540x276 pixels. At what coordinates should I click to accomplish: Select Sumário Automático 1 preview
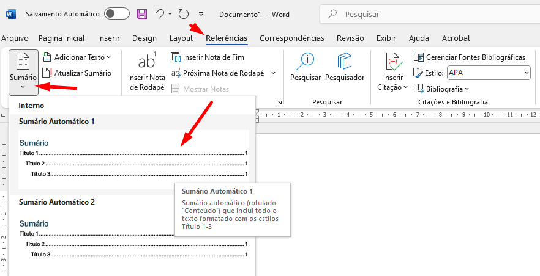point(133,159)
